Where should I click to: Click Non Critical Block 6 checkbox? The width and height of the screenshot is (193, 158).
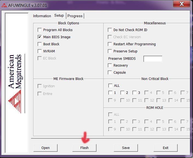(171, 93)
